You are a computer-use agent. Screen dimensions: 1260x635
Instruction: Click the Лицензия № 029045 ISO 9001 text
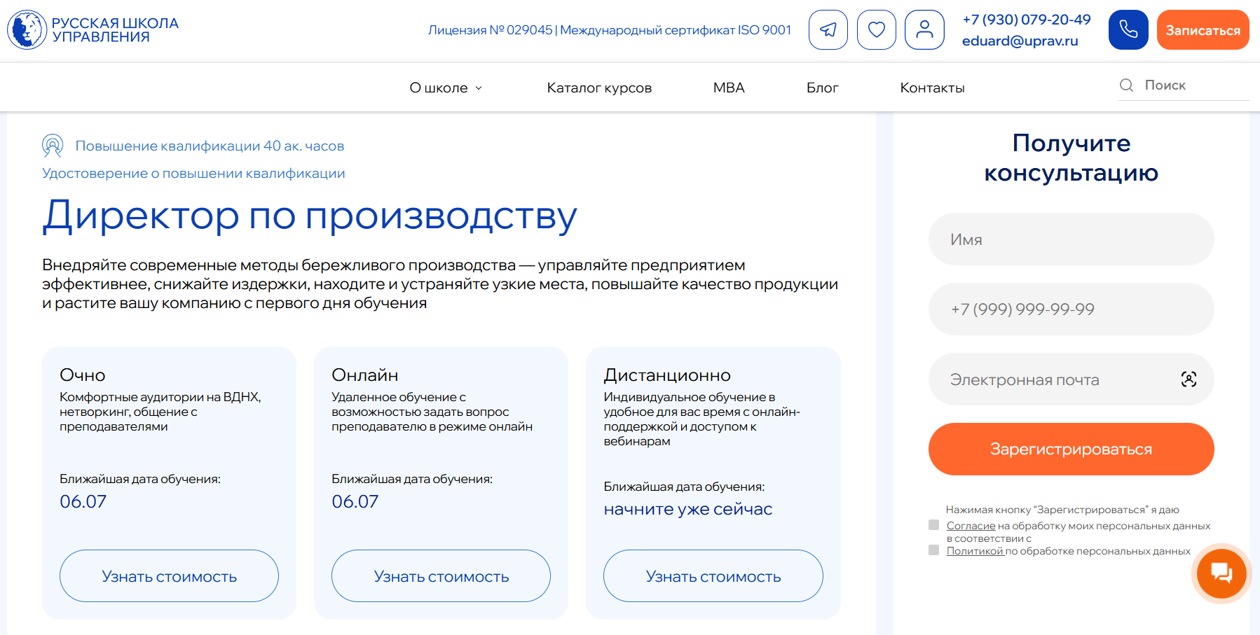tap(609, 30)
